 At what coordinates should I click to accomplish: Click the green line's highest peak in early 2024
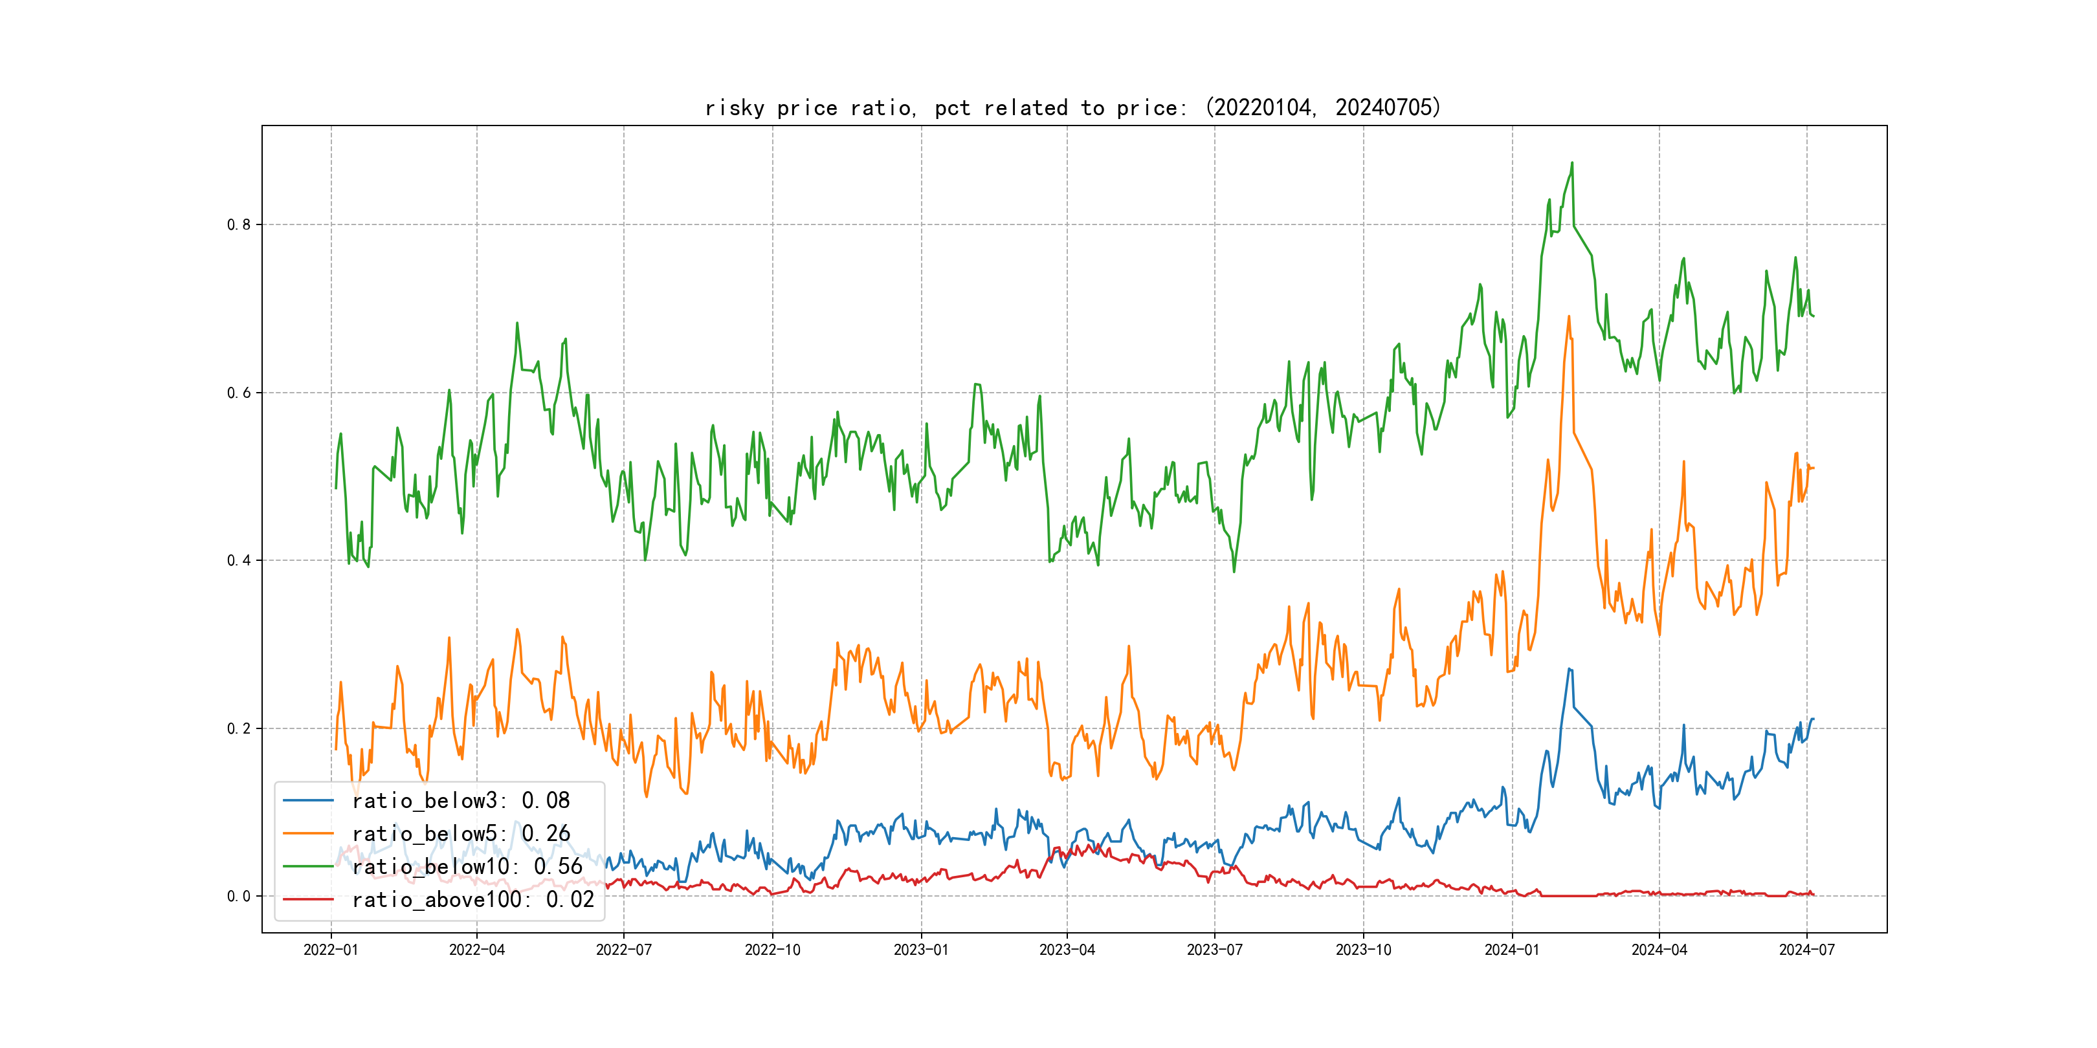(x=1572, y=164)
